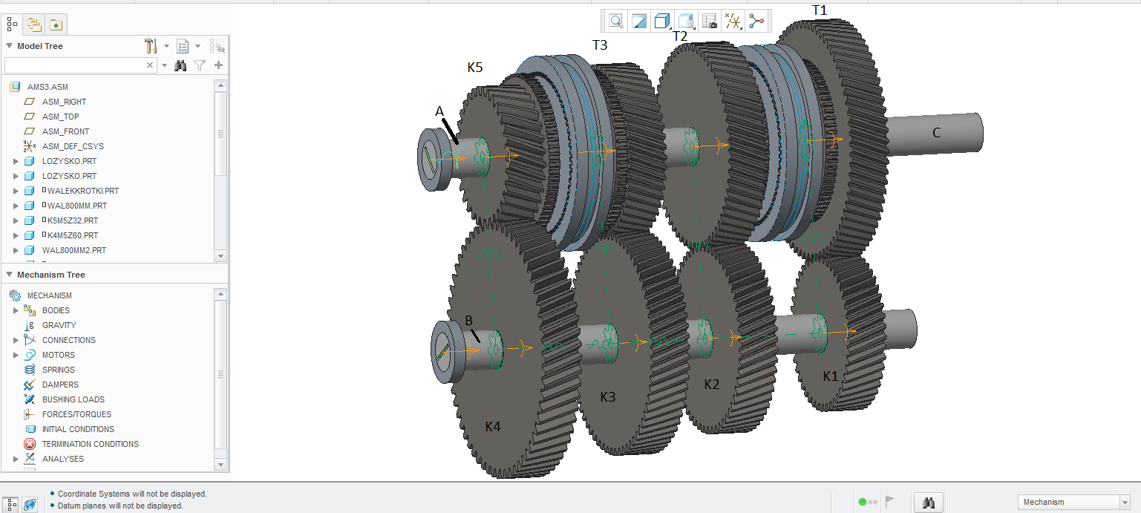The image size is (1141, 513).
Task: Expand the first LOZYSKO.PRT node
Action: (16, 161)
